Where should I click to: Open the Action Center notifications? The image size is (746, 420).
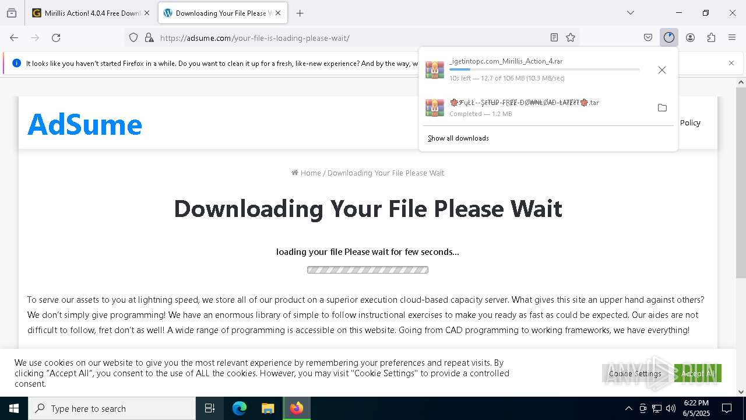(727, 408)
